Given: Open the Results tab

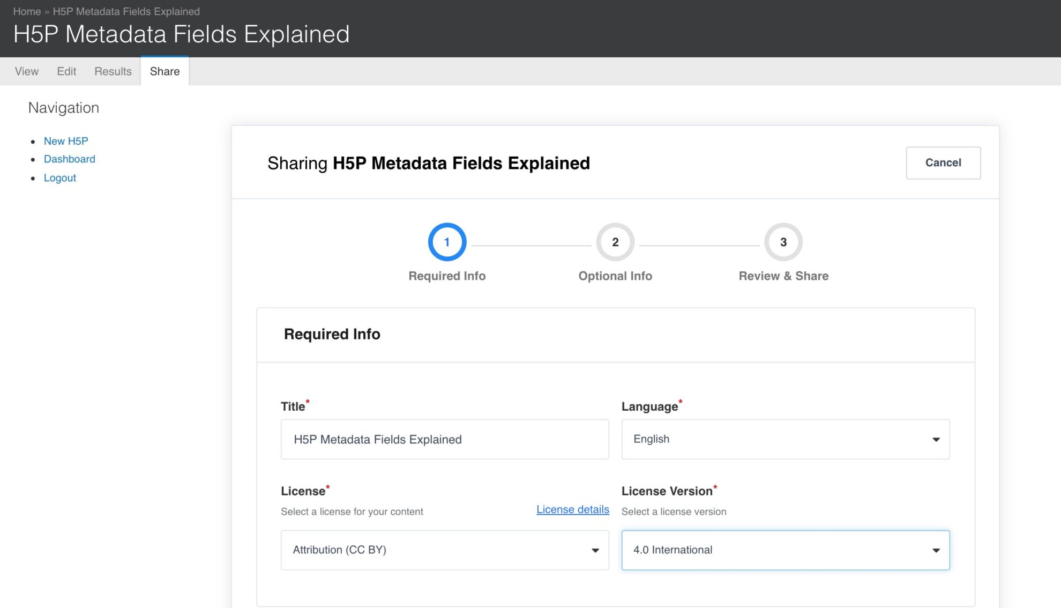Looking at the screenshot, I should 113,71.
